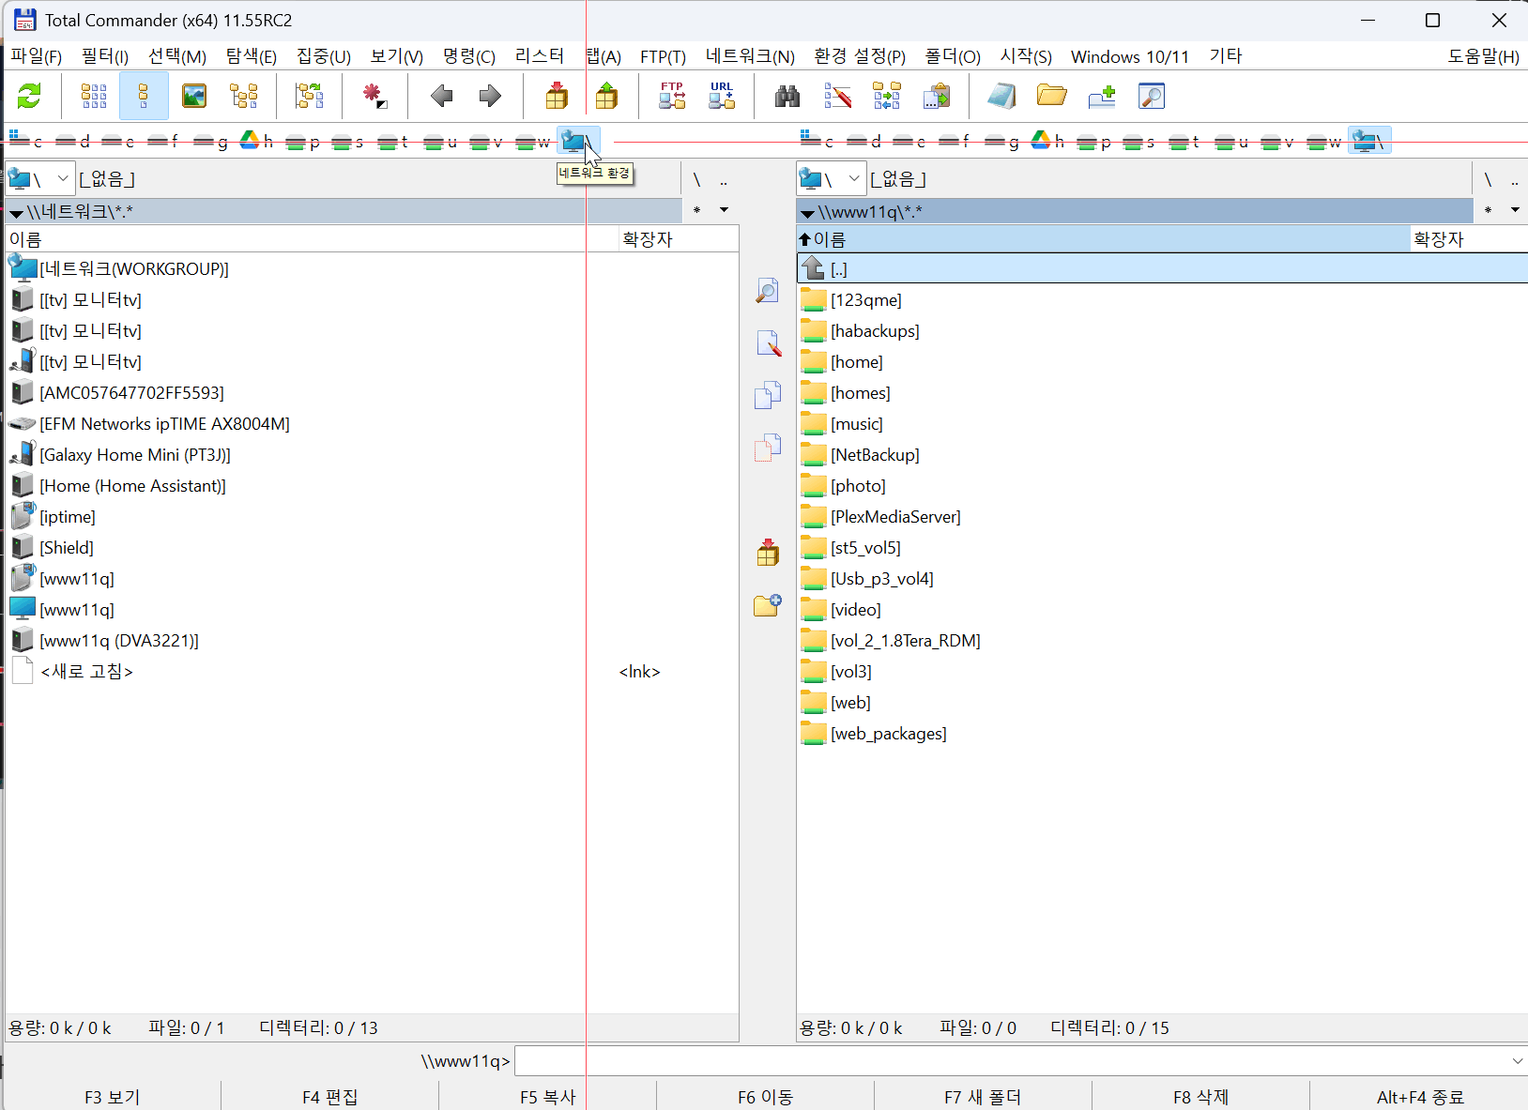The width and height of the screenshot is (1528, 1110).
Task: Select the PlexMediaServer folder
Action: coord(895,517)
